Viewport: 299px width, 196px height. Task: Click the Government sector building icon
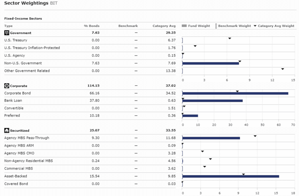(x=6, y=33)
